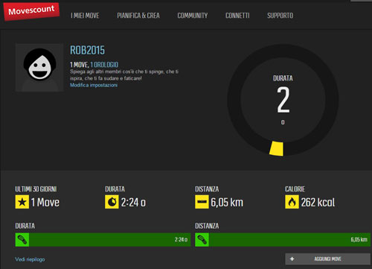Click the green DISTANZA bar showing 6,05 km
The image size is (372, 269).
click(283, 240)
